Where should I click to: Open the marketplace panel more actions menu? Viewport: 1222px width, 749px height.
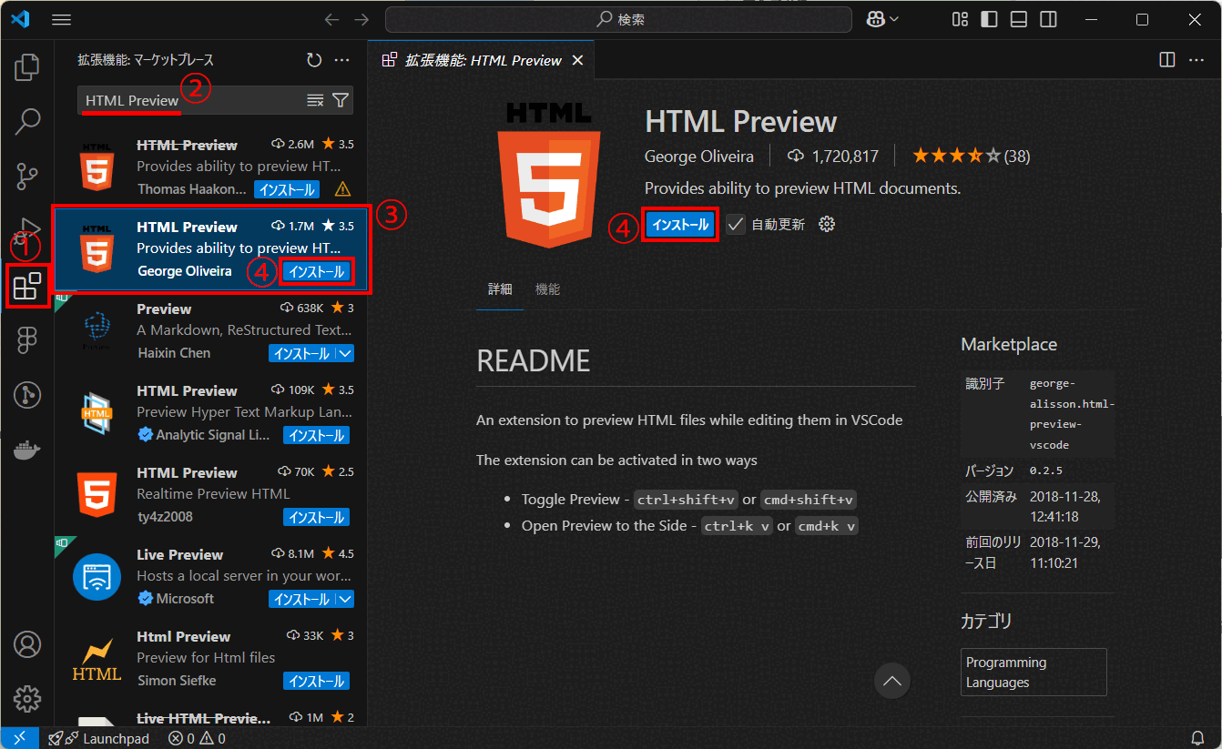[x=342, y=60]
